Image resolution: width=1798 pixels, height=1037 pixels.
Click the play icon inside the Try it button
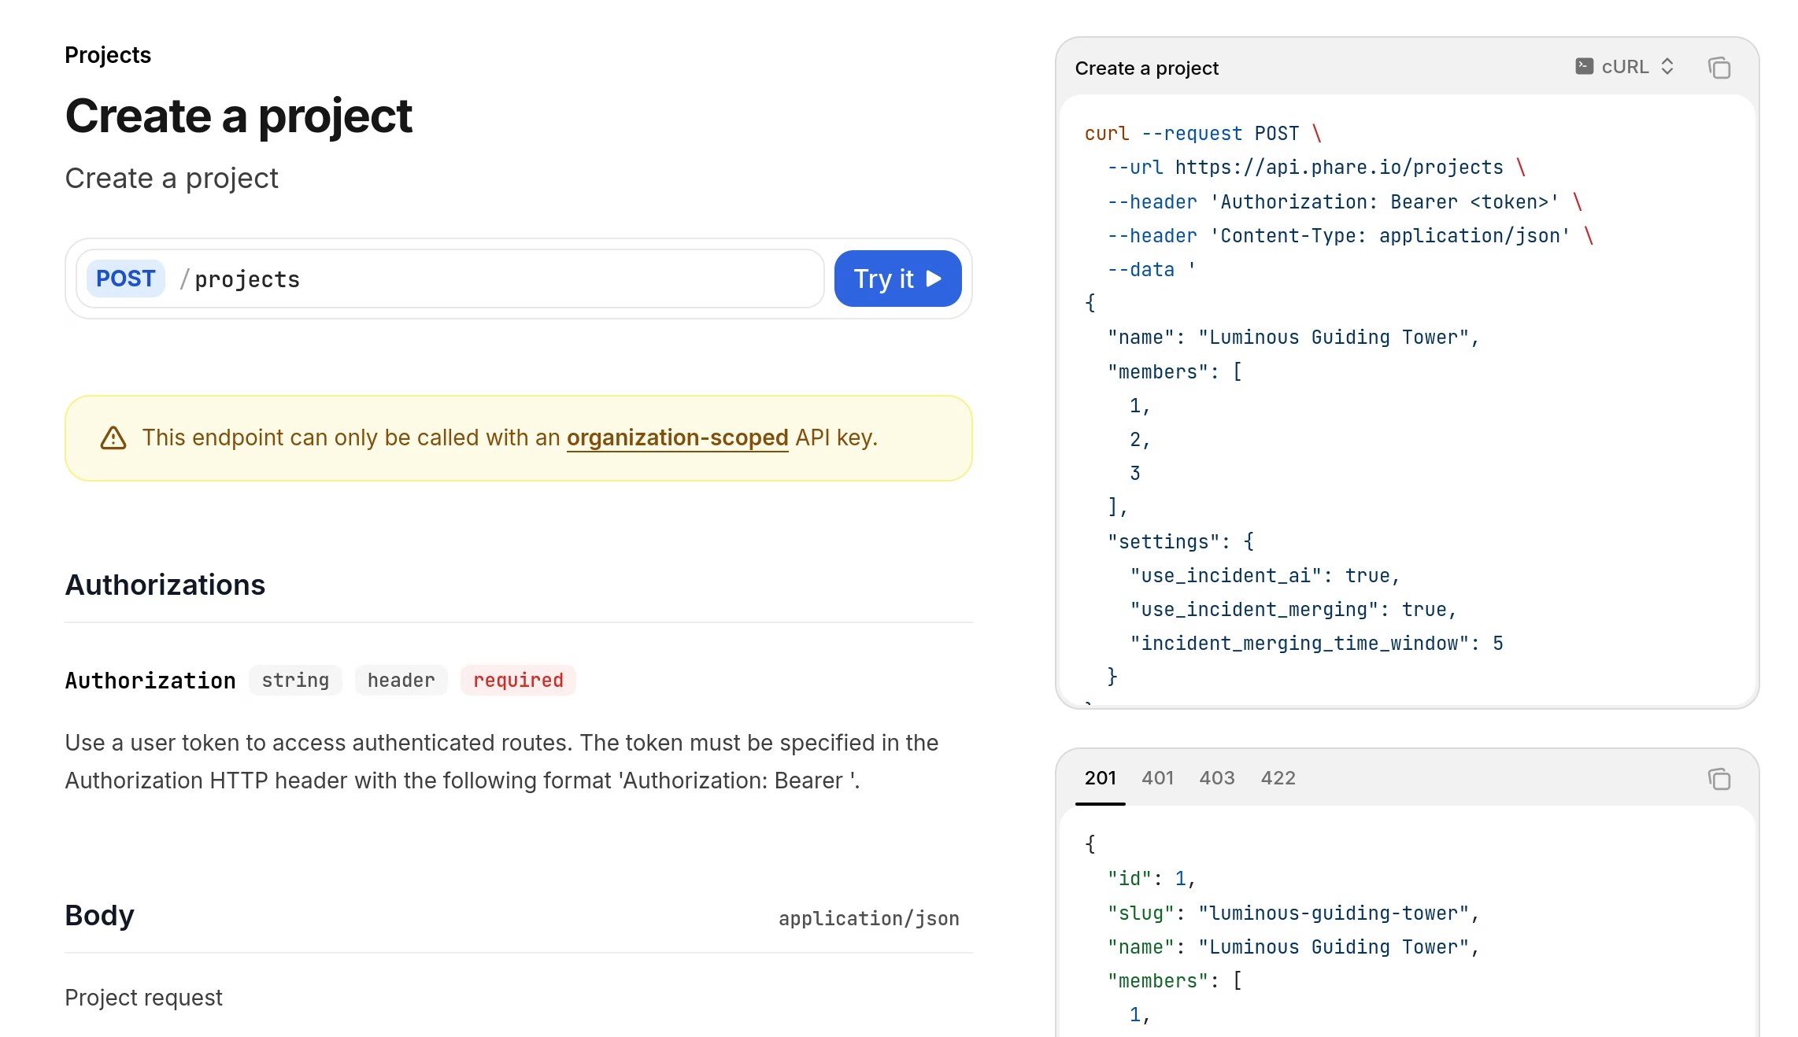click(932, 278)
